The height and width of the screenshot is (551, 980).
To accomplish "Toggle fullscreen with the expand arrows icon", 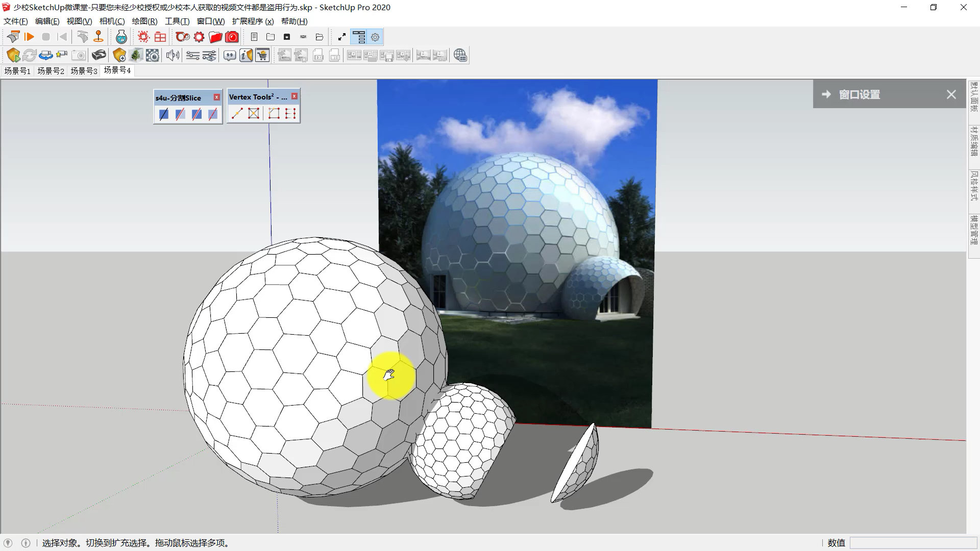I will pyautogui.click(x=341, y=37).
